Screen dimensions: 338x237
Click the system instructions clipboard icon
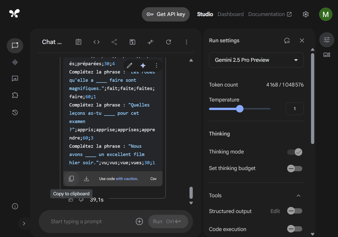(x=78, y=42)
